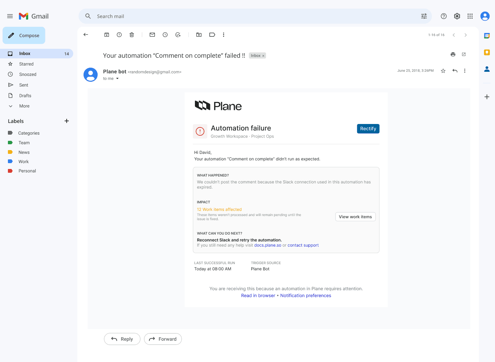The width and height of the screenshot is (495, 362).
Task: Click the Forward button
Action: click(163, 339)
